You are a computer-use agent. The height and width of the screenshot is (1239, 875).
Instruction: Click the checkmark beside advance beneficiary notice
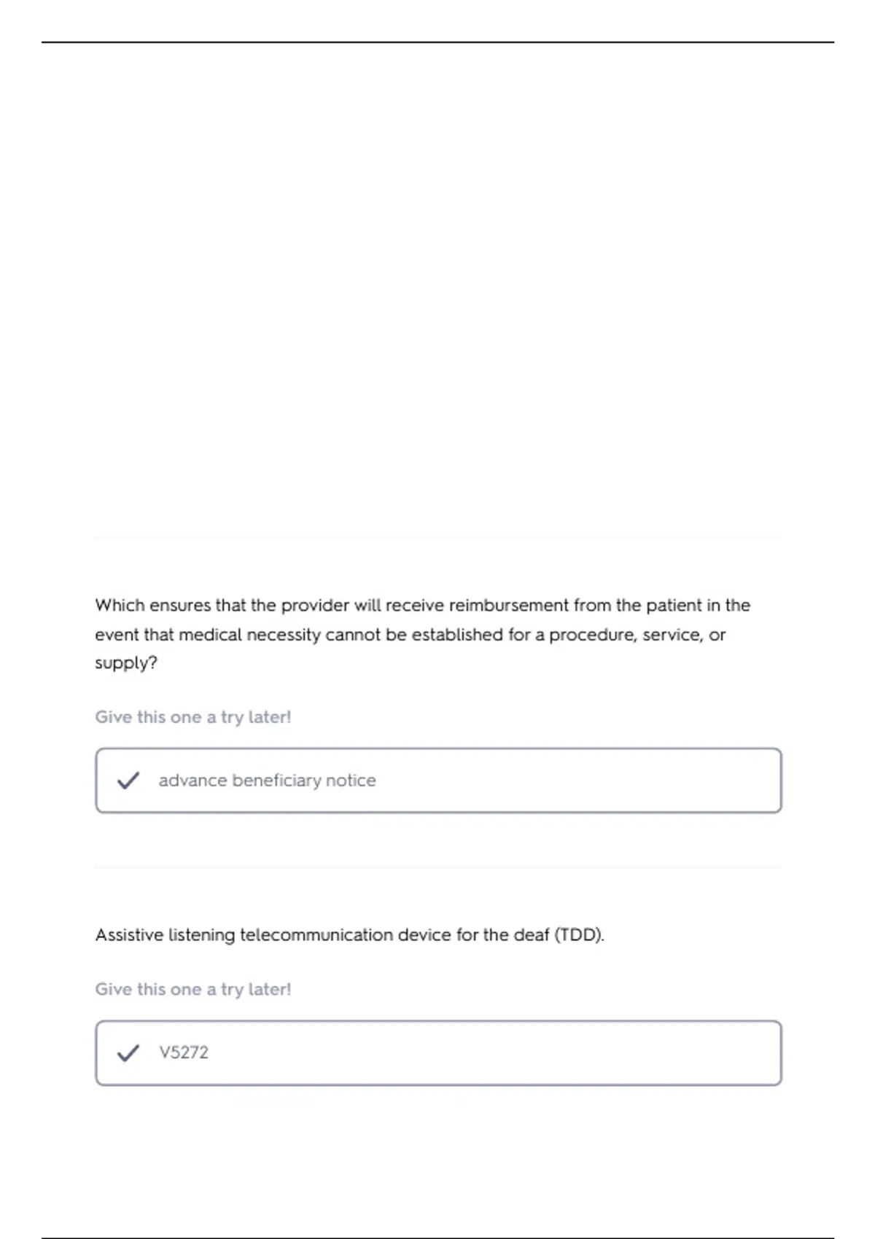[x=128, y=781]
